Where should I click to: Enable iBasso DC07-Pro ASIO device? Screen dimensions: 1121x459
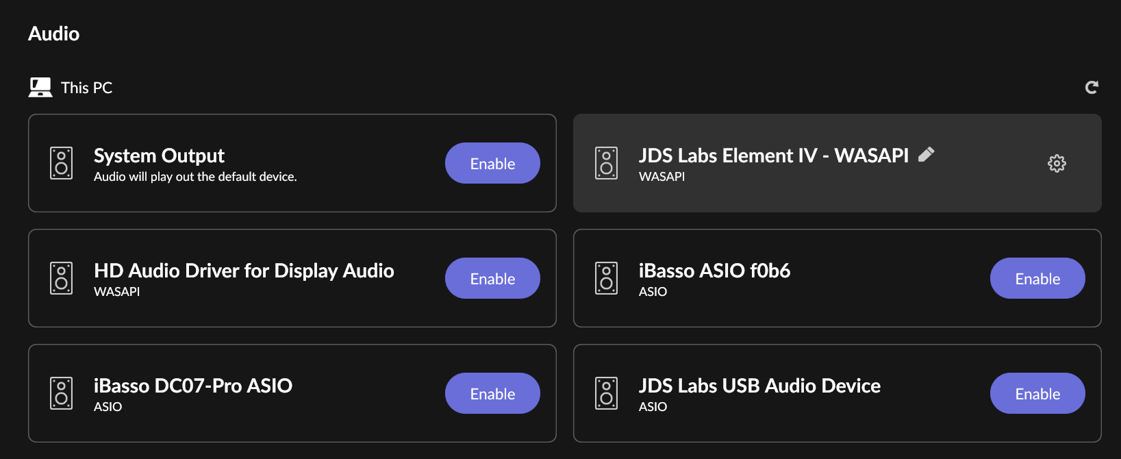[x=492, y=393]
